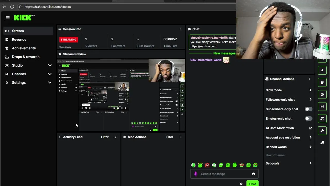This screenshot has height=186, width=330.
Task: Go back with the browser back arrow
Action: [4, 7]
